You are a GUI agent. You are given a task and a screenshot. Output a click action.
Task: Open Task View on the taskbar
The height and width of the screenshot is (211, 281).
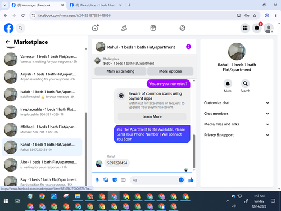click(x=17, y=201)
